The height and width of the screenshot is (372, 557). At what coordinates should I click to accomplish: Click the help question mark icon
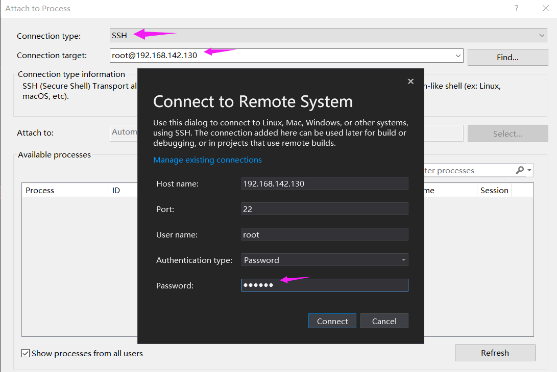pyautogui.click(x=517, y=8)
